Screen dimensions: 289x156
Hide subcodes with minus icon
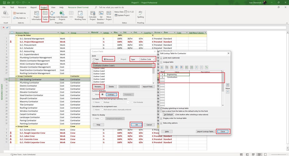(201, 67)
